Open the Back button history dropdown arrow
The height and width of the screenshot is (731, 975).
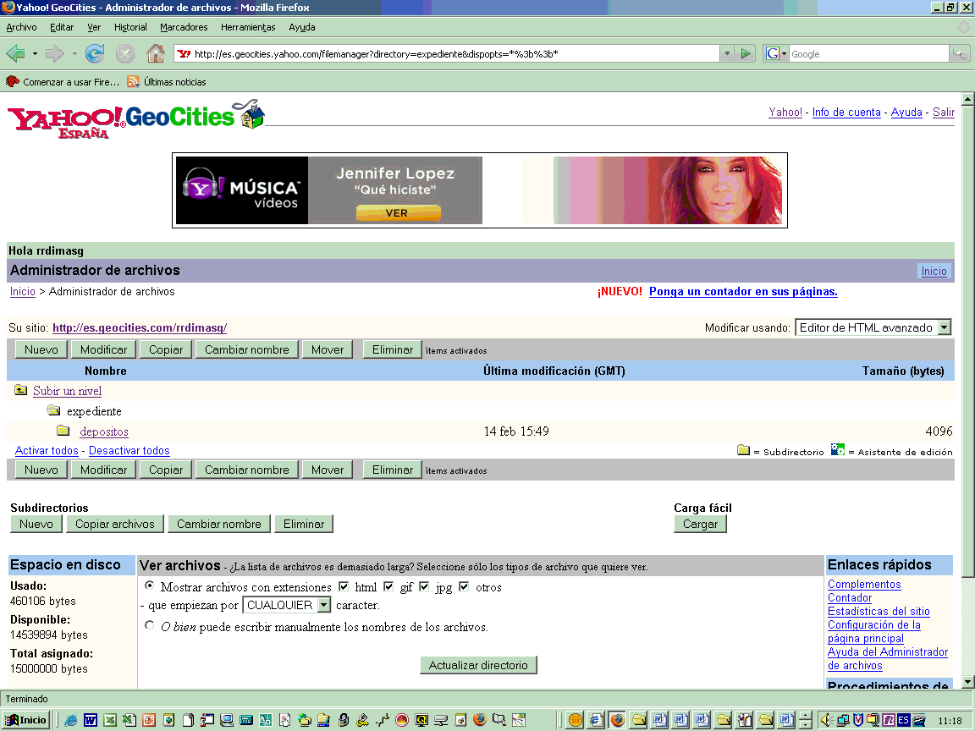tap(35, 53)
